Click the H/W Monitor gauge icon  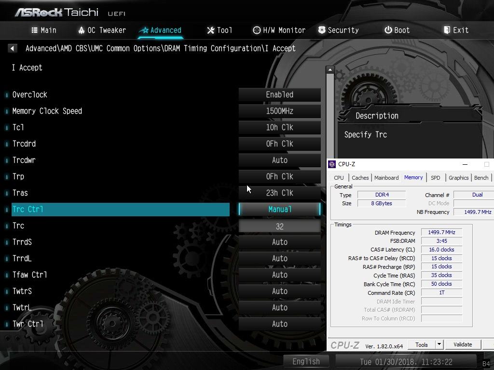click(257, 30)
